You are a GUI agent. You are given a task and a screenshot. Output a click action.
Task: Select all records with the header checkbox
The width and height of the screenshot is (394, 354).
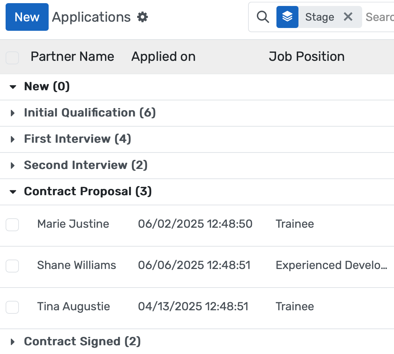click(12, 58)
